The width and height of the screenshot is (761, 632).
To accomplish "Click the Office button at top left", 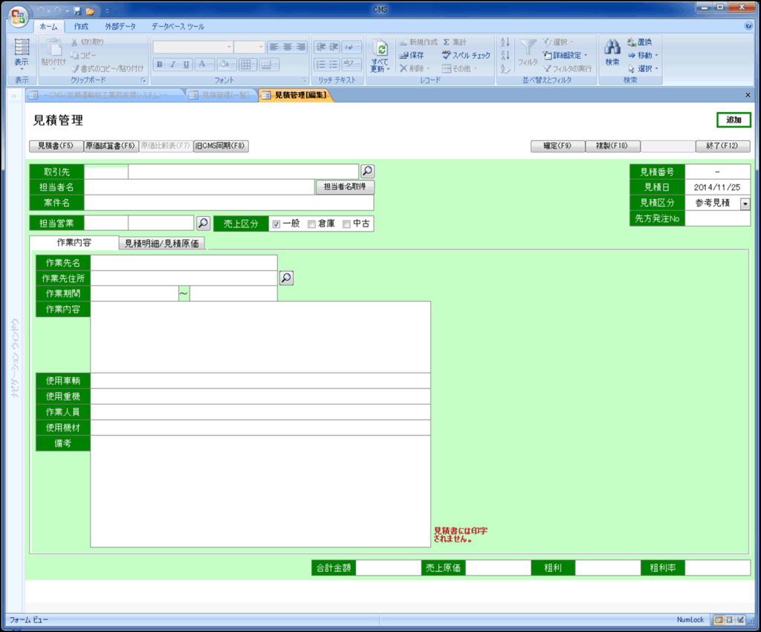I will [17, 16].
